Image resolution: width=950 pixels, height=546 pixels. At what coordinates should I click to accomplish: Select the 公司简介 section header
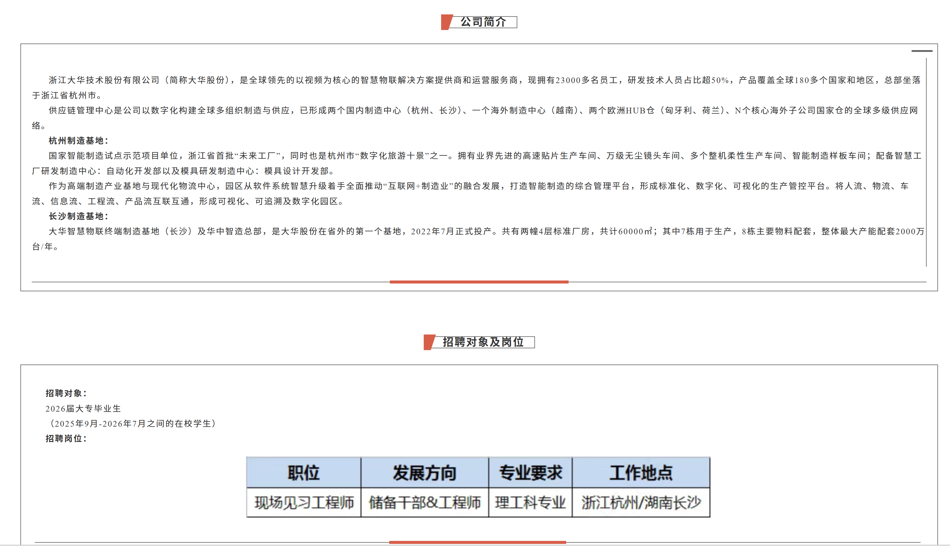click(483, 22)
